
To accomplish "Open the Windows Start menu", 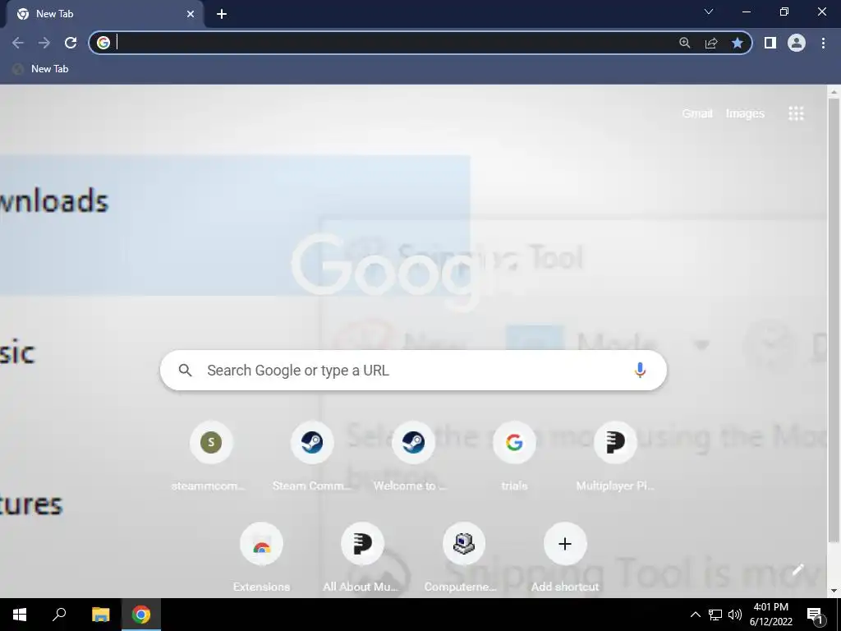I will [x=20, y=615].
